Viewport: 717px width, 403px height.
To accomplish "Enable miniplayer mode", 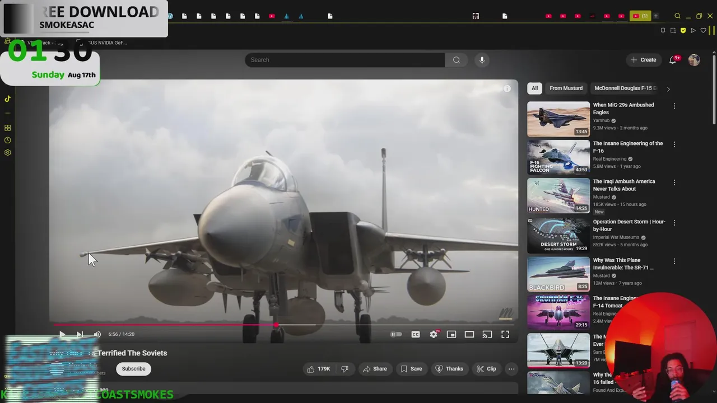I will click(451, 334).
